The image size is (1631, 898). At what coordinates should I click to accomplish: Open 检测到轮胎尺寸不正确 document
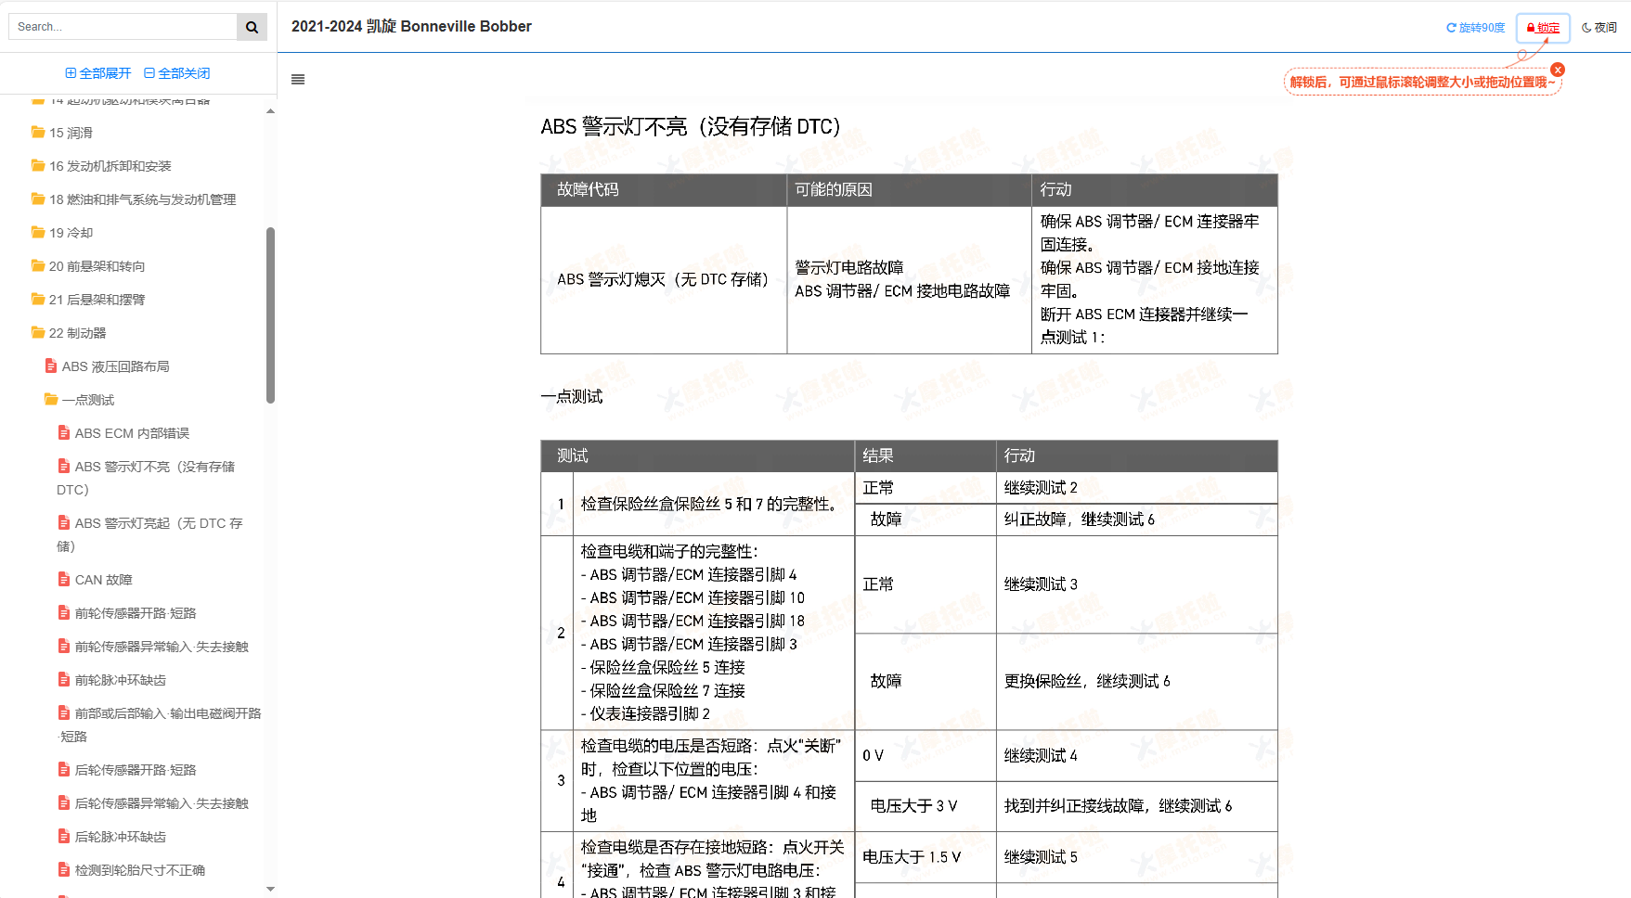(x=140, y=870)
